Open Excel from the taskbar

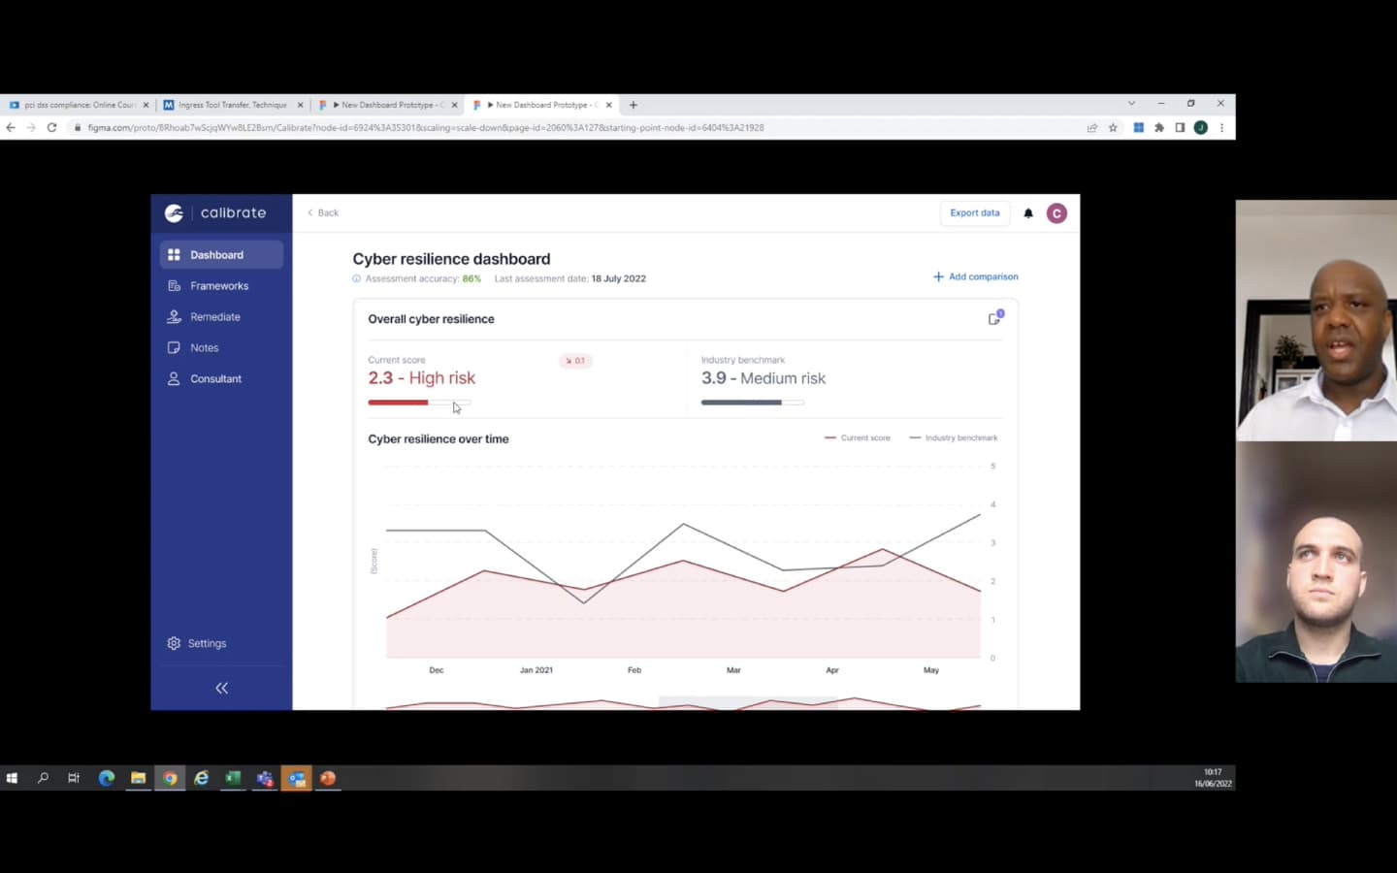233,778
